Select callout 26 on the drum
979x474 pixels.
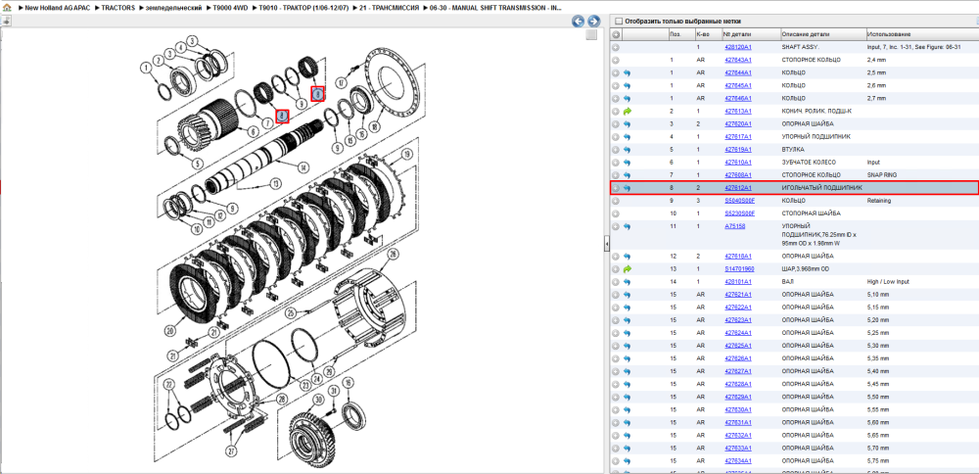point(393,254)
